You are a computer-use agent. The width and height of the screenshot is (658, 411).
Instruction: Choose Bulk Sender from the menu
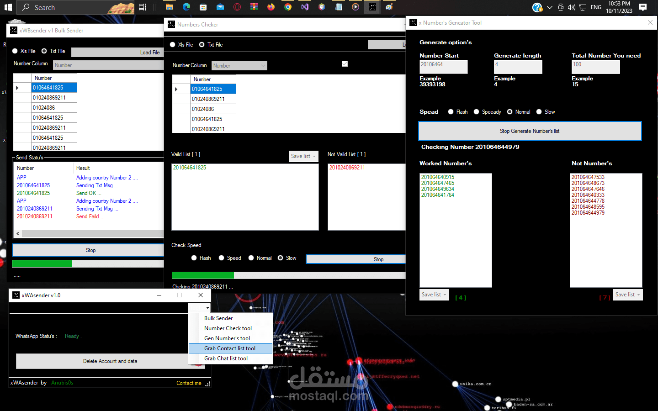(x=231, y=318)
